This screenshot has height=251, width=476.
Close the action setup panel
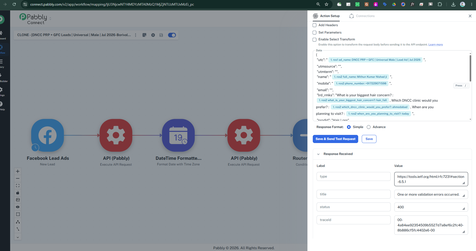click(x=470, y=16)
